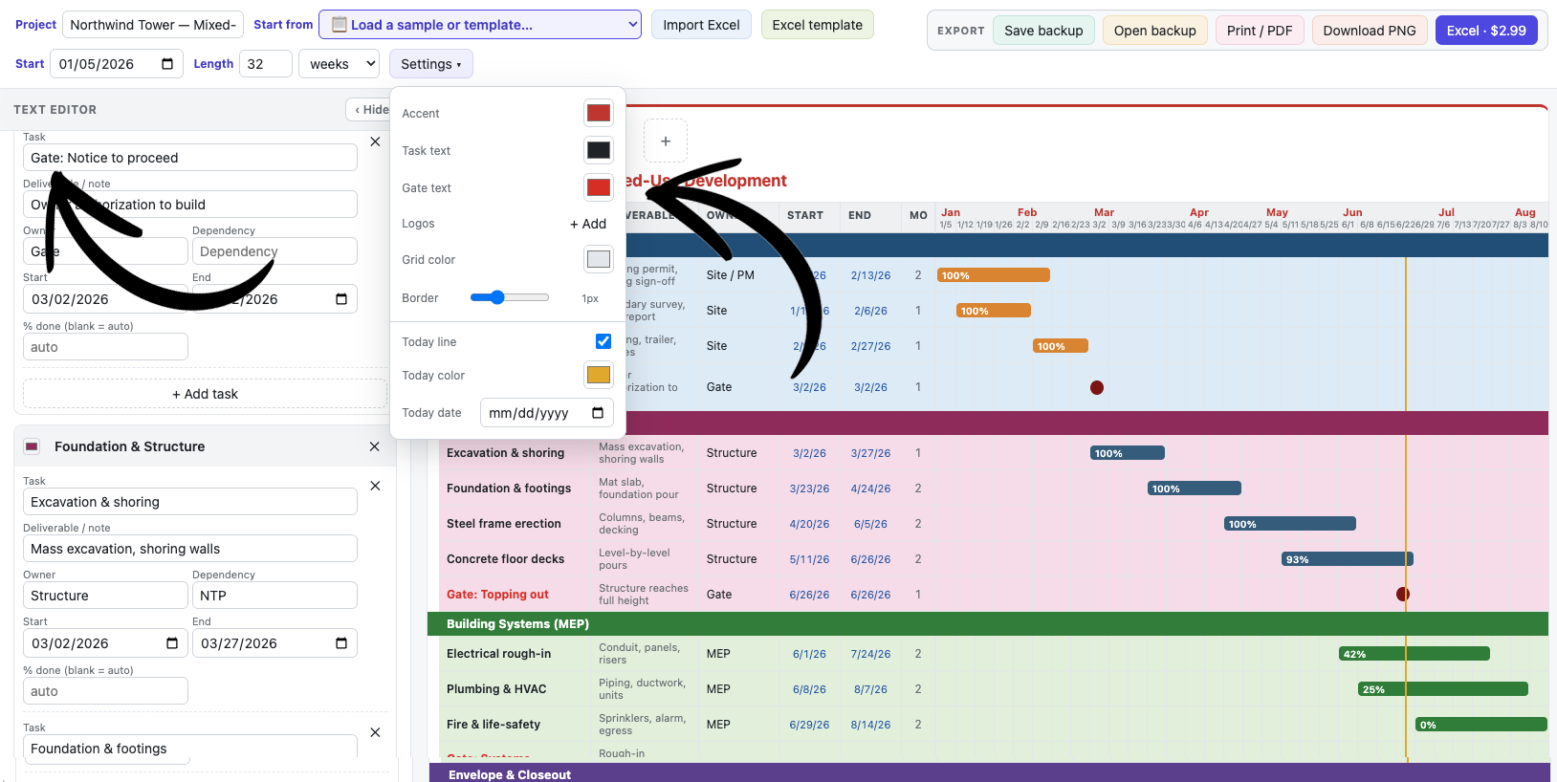Click the Project name input field
Viewport: 1557px width, 782px height.
pos(153,25)
